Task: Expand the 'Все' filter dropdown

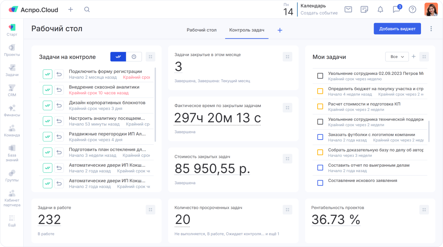Action: tap(397, 57)
